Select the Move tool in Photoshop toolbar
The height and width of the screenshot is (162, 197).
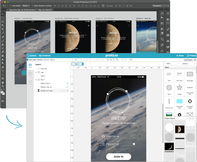pos(2,14)
